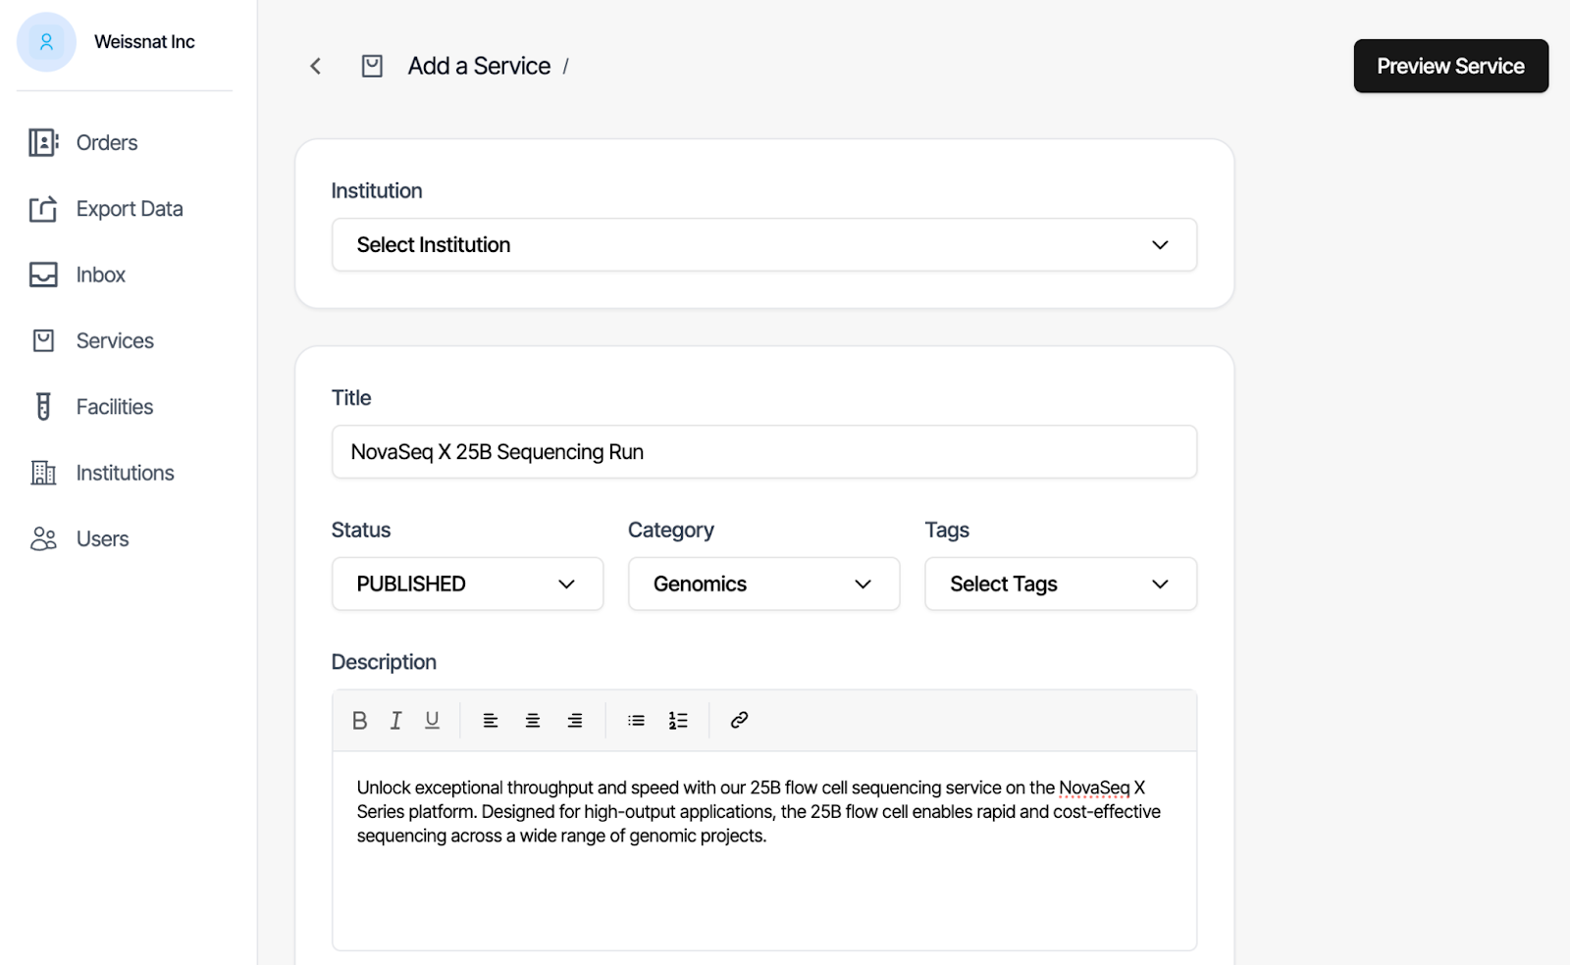The height and width of the screenshot is (965, 1570).
Task: Click inside the description text area
Action: [764, 851]
